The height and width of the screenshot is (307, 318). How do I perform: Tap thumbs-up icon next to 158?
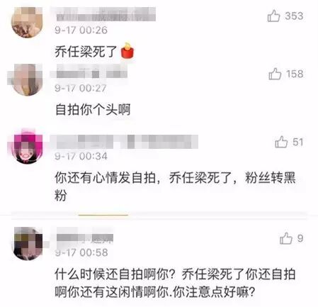pos(275,74)
